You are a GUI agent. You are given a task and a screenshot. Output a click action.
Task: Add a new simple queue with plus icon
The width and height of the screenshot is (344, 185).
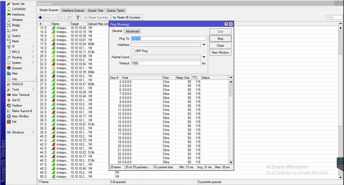(41, 17)
